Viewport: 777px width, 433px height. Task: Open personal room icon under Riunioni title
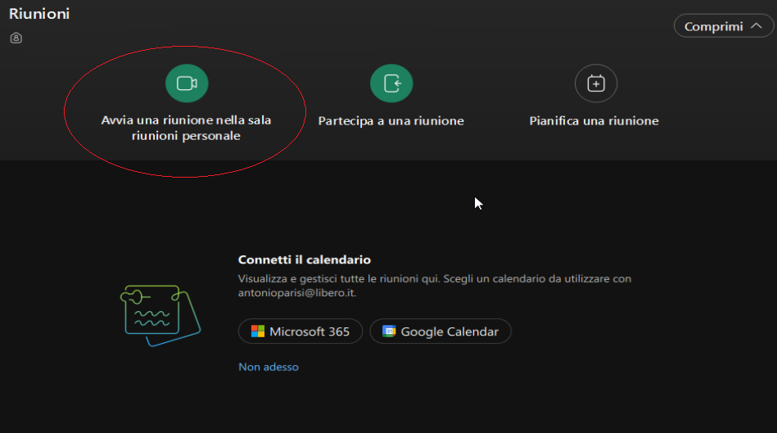click(x=16, y=38)
